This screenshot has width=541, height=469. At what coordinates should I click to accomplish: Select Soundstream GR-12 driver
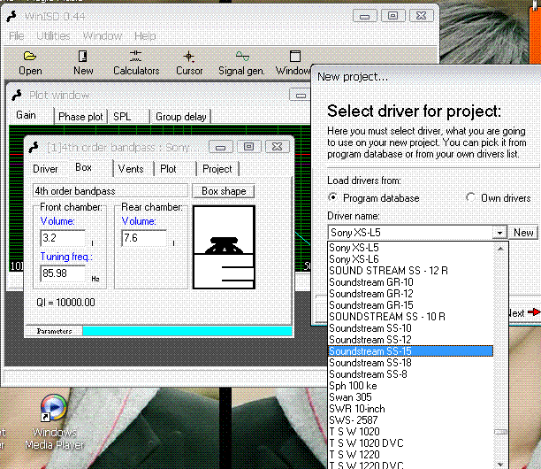(410, 294)
